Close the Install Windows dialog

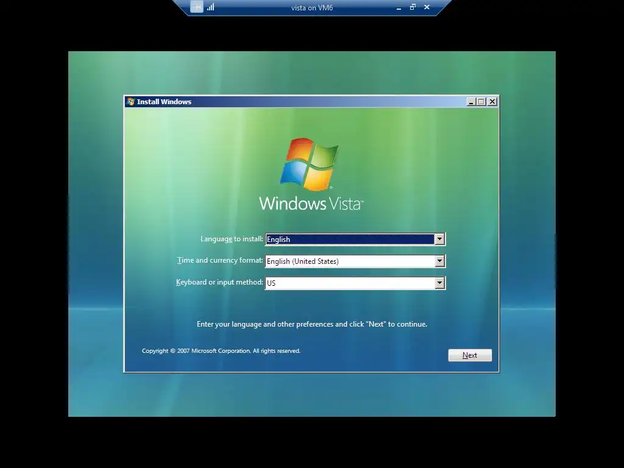[x=492, y=102]
